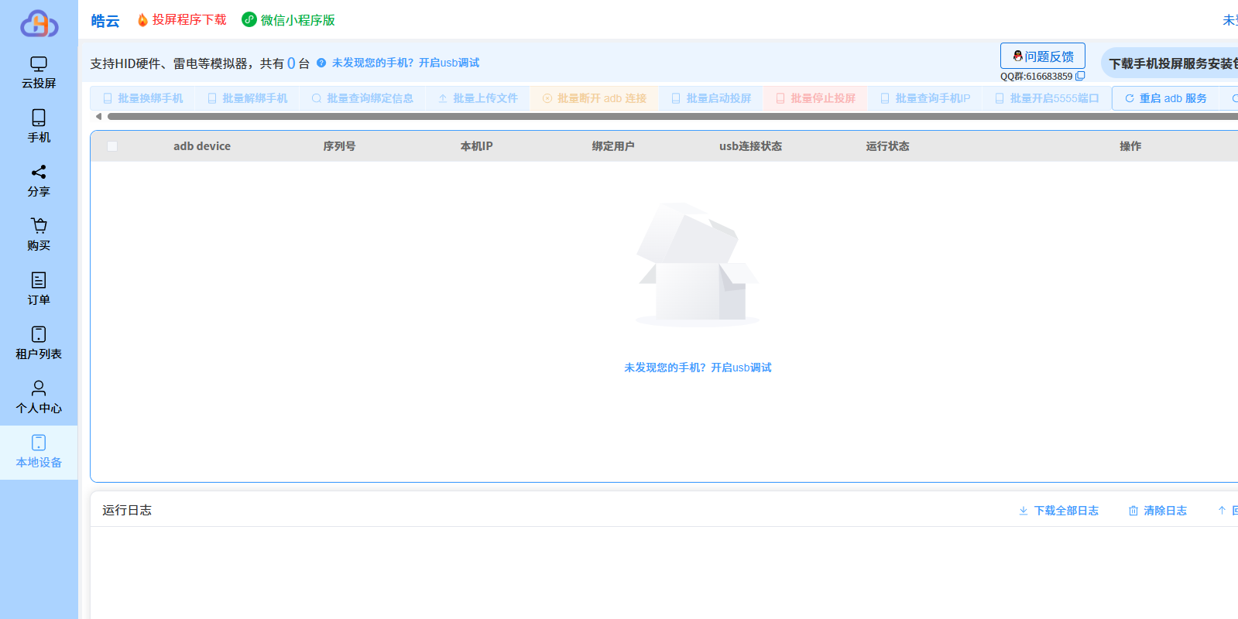Open the 云投屏 cloud screen section
The width and height of the screenshot is (1238, 619).
(39, 73)
